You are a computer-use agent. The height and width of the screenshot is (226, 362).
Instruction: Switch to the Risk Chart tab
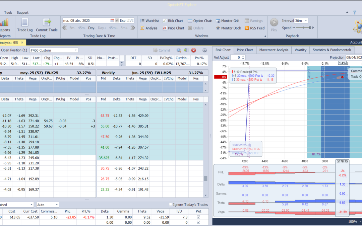click(223, 50)
